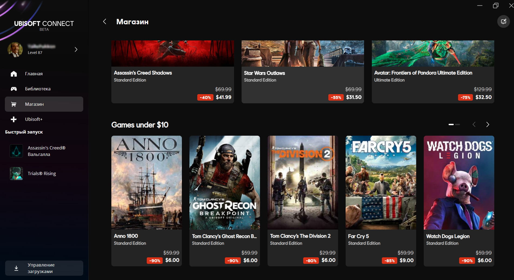Click the Watch Dogs Legion title text
Viewport: 514px width, 280px height.
coord(448,236)
